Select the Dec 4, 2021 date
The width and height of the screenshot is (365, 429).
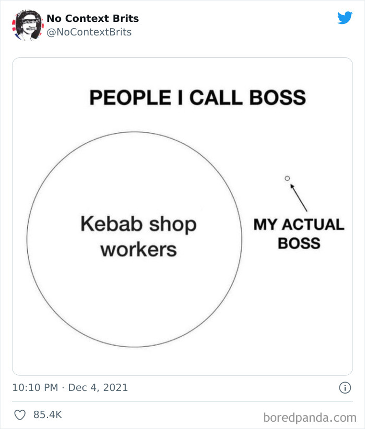pos(98,387)
